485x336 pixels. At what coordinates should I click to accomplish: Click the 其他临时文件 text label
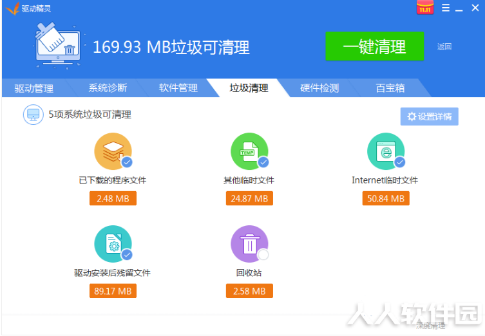[249, 180]
